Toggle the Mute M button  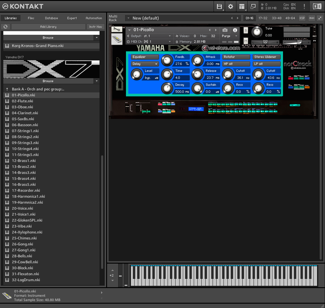246,40
